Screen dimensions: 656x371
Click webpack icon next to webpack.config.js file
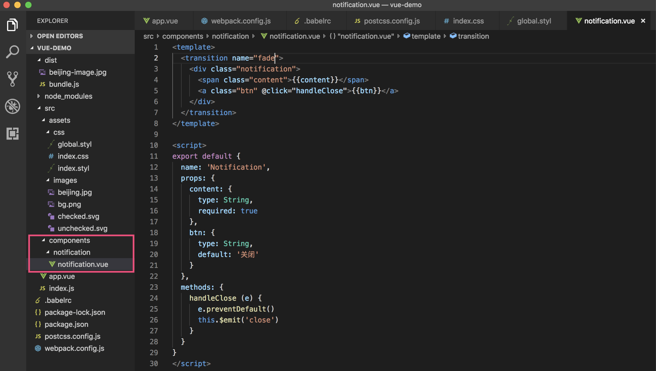coord(38,348)
